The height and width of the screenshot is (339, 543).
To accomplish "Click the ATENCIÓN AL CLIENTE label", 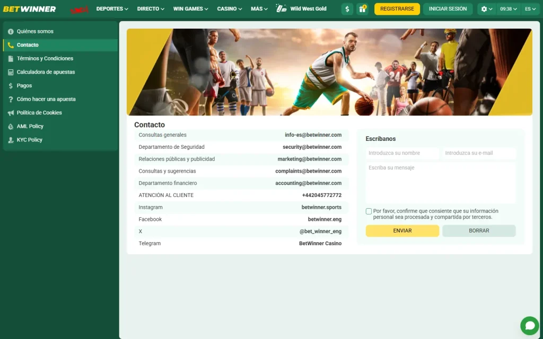I will point(166,195).
